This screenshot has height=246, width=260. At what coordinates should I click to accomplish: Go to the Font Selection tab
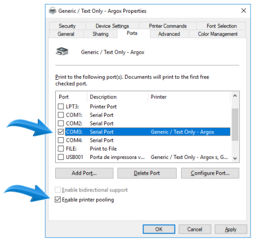222,26
